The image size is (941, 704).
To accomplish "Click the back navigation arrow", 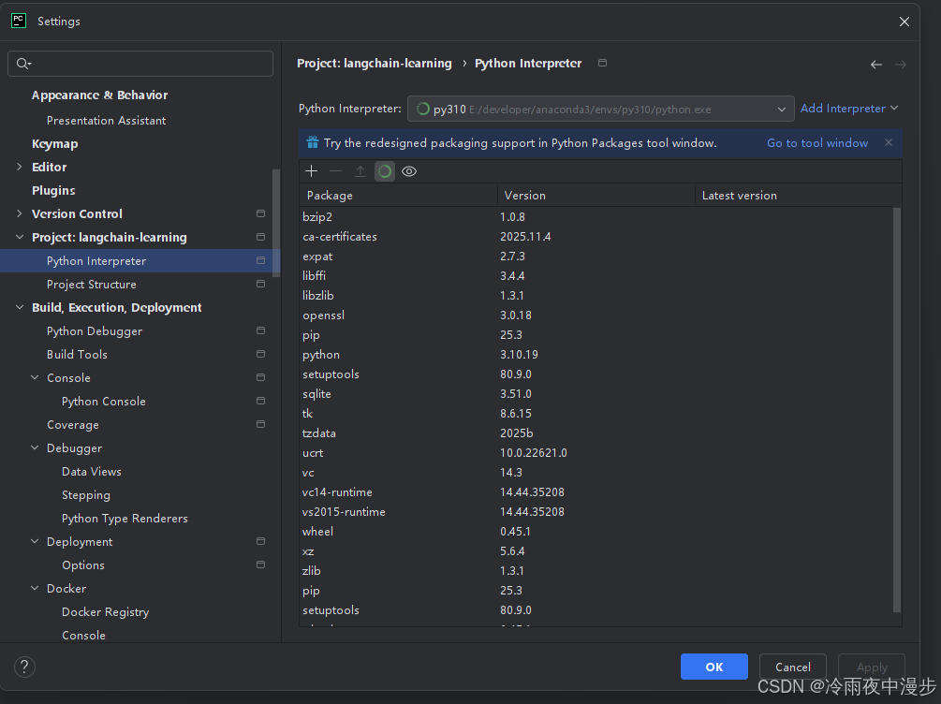I will point(876,65).
